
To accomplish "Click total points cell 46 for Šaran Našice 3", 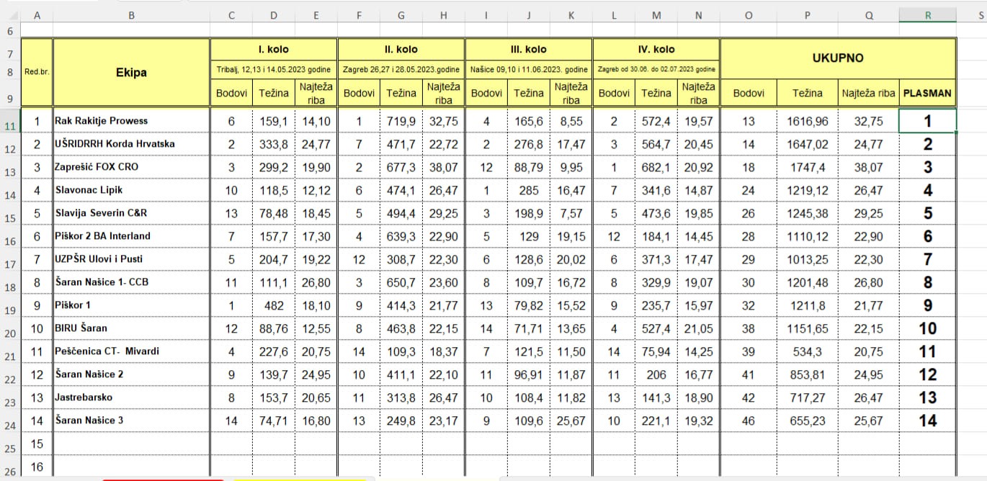I will [x=749, y=421].
